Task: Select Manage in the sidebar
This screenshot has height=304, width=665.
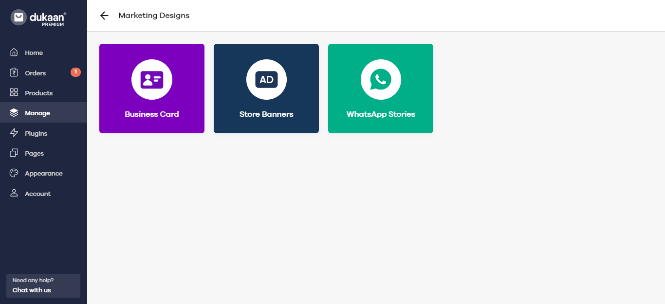Action: (43, 112)
